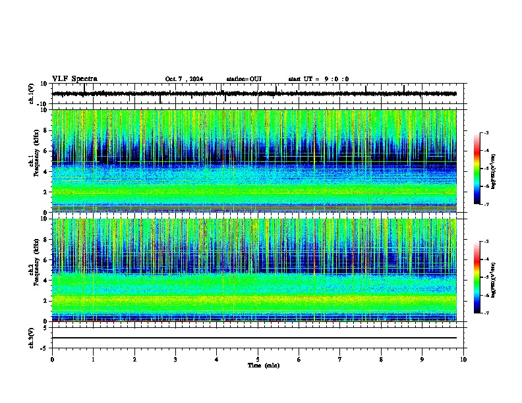The width and height of the screenshot is (522, 403).
Task: Click the ch.2 "Frequency (kHz)" axis label
Action: (36, 262)
